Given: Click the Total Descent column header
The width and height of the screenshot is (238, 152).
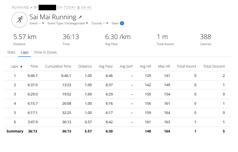Looking at the screenshot, I should pyautogui.click(x=214, y=66).
